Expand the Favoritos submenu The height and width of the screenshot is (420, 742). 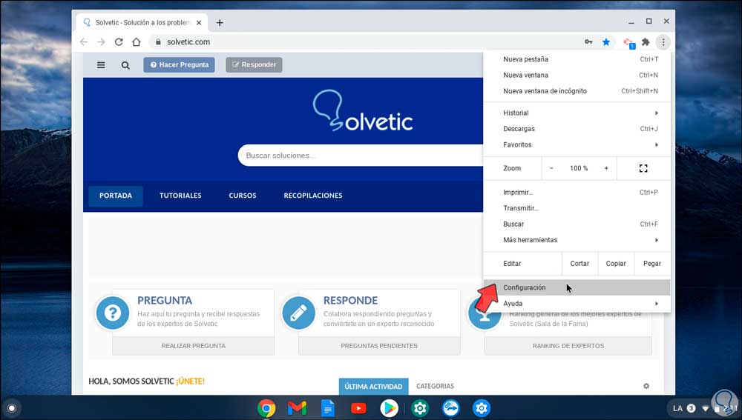click(x=577, y=144)
